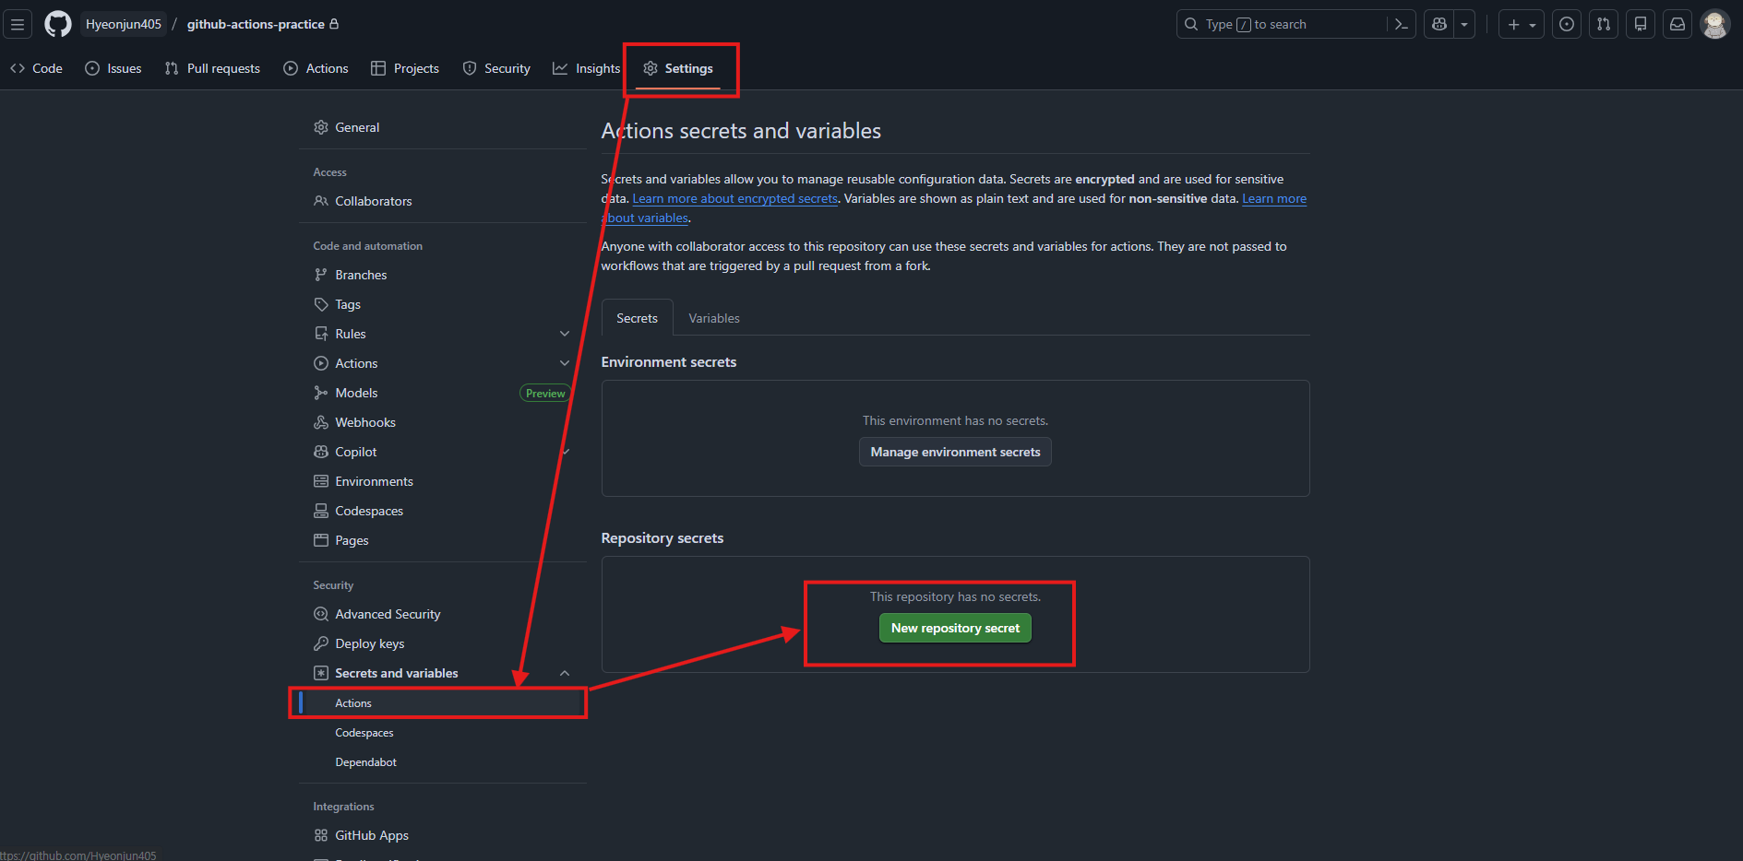Open the create new plus dropdown
Screen dimensions: 1743x861
point(1521,24)
